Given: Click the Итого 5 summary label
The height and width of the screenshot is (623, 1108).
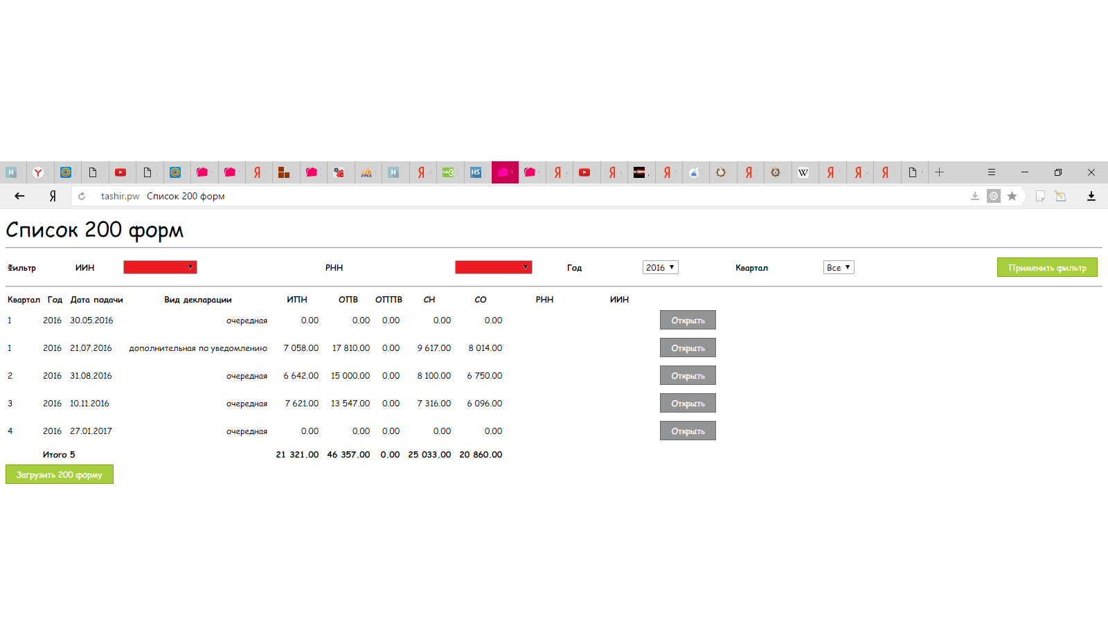Looking at the screenshot, I should click(59, 455).
